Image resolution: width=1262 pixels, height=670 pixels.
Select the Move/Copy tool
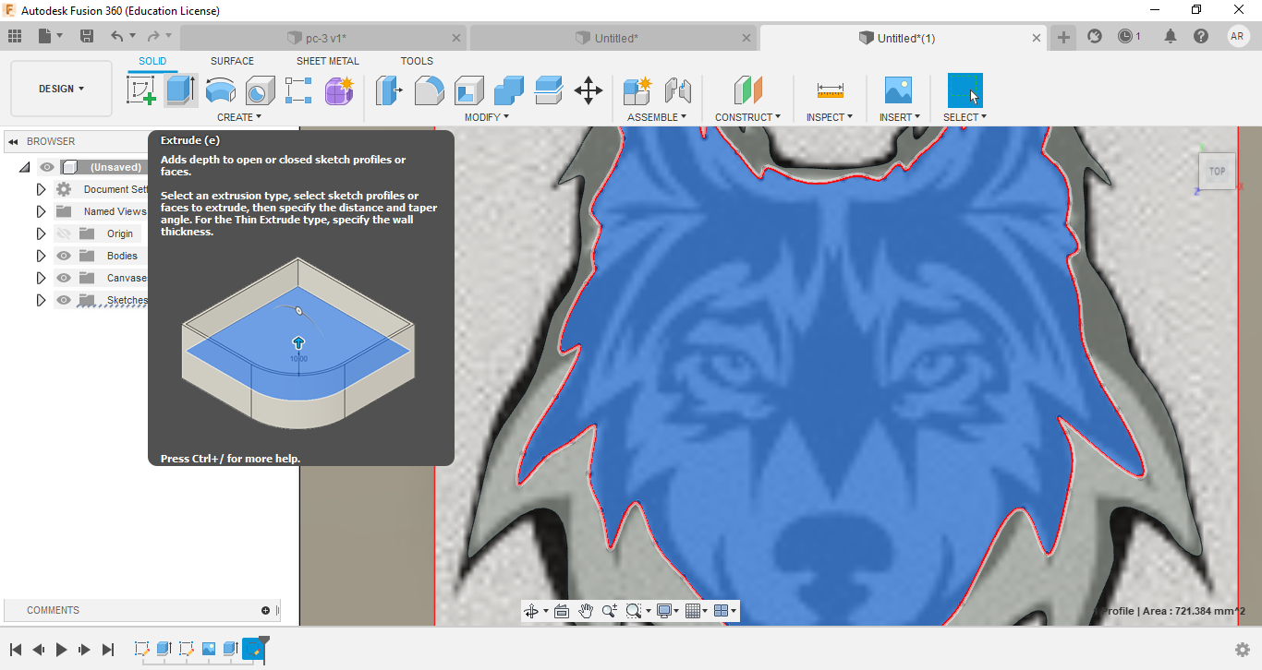click(589, 90)
